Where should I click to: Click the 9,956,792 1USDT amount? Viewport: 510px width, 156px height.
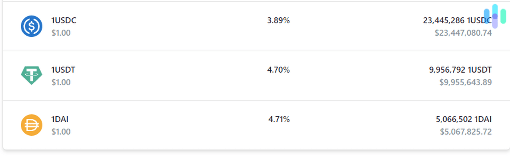pos(461,70)
